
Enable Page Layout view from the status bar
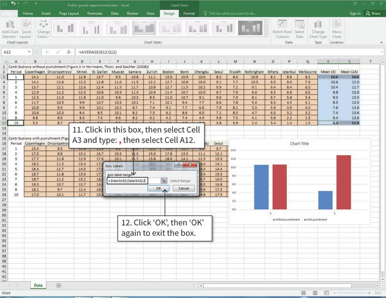(315, 293)
